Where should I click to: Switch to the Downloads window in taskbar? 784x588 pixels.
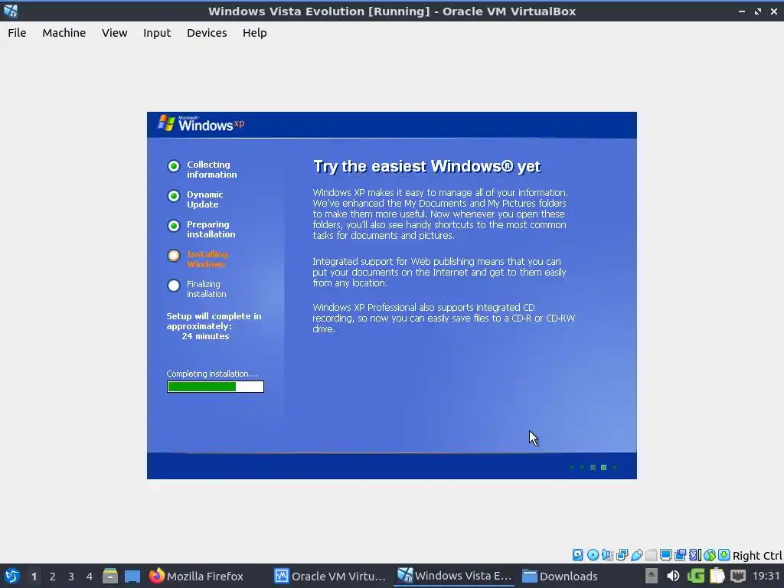pos(560,576)
